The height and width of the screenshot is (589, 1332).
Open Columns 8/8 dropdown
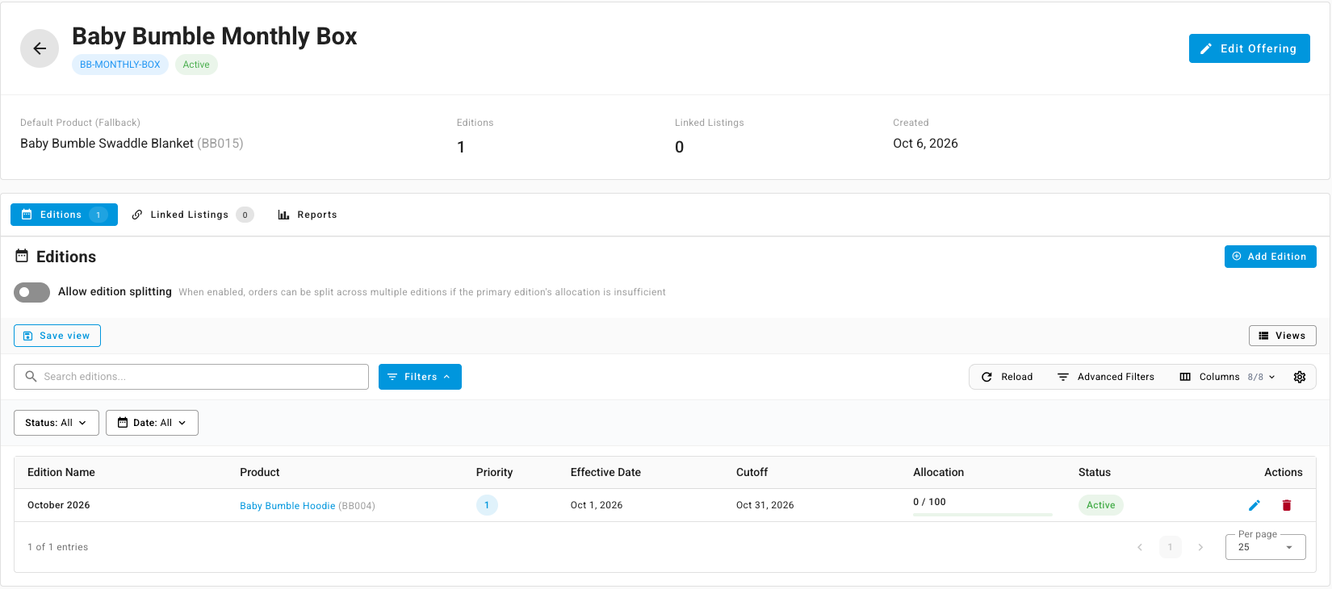pyautogui.click(x=1228, y=377)
